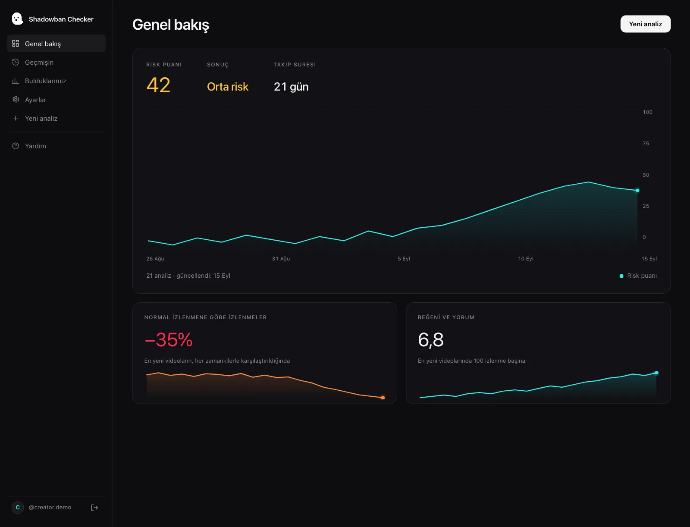
Task: Click the Shadowban Checker ghost logo
Action: click(17, 19)
